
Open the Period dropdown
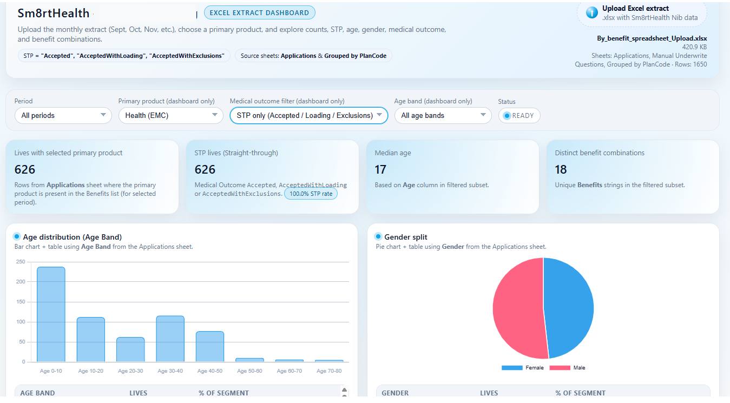coord(63,115)
